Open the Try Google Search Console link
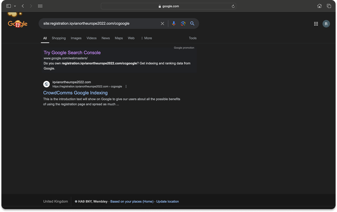This screenshot has width=337, height=212. pyautogui.click(x=72, y=53)
